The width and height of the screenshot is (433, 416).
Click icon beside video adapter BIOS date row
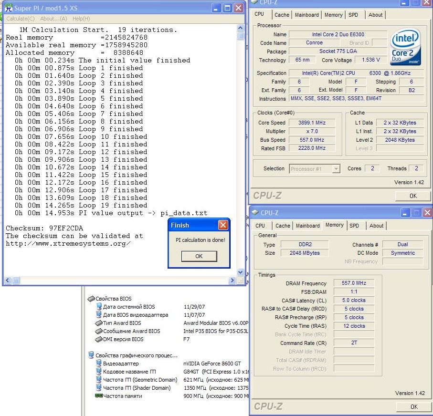99,315
